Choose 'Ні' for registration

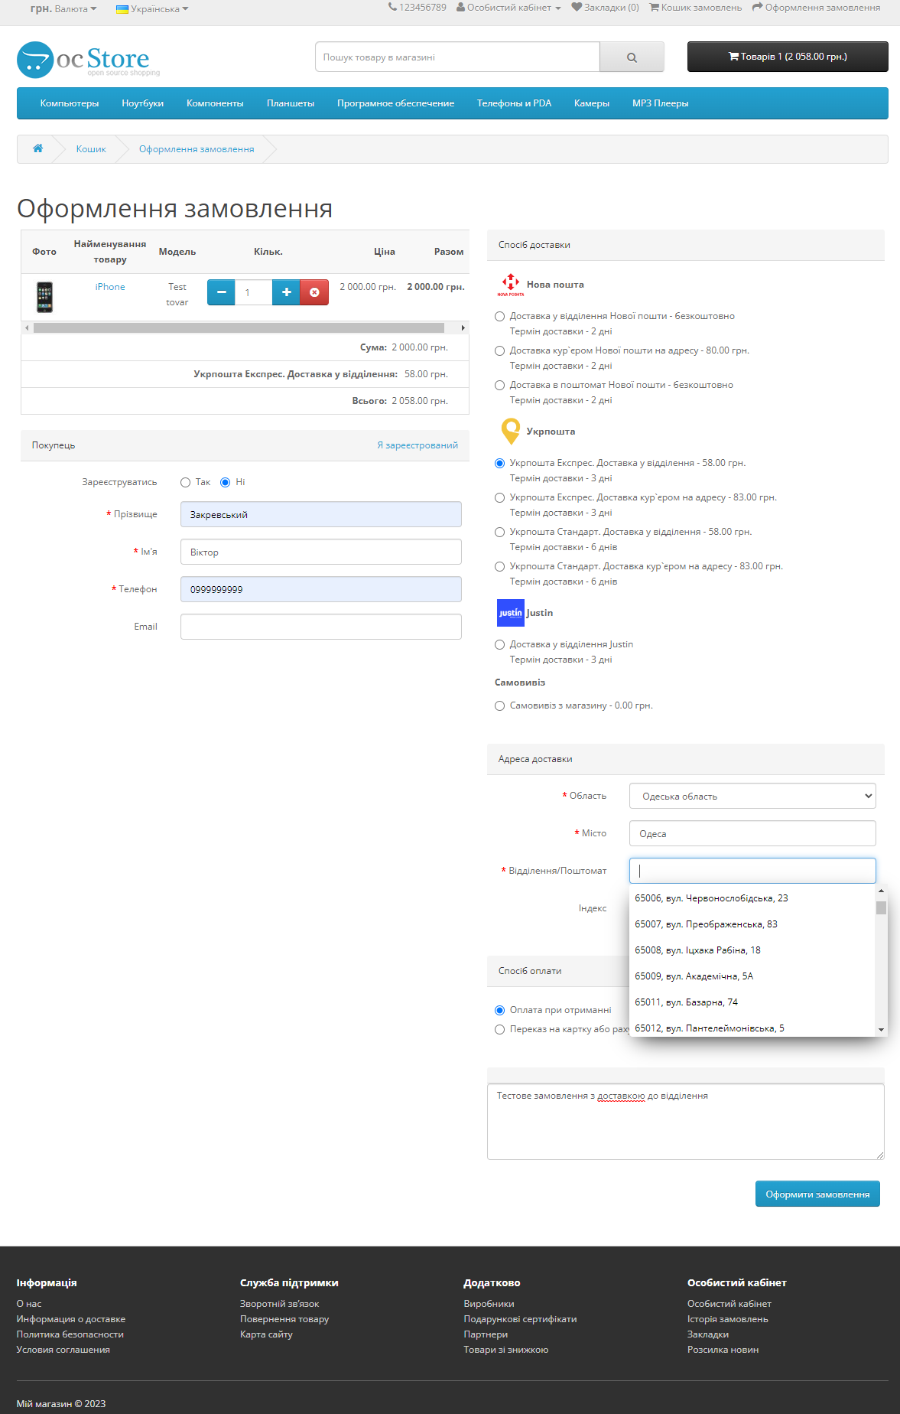[x=225, y=482]
